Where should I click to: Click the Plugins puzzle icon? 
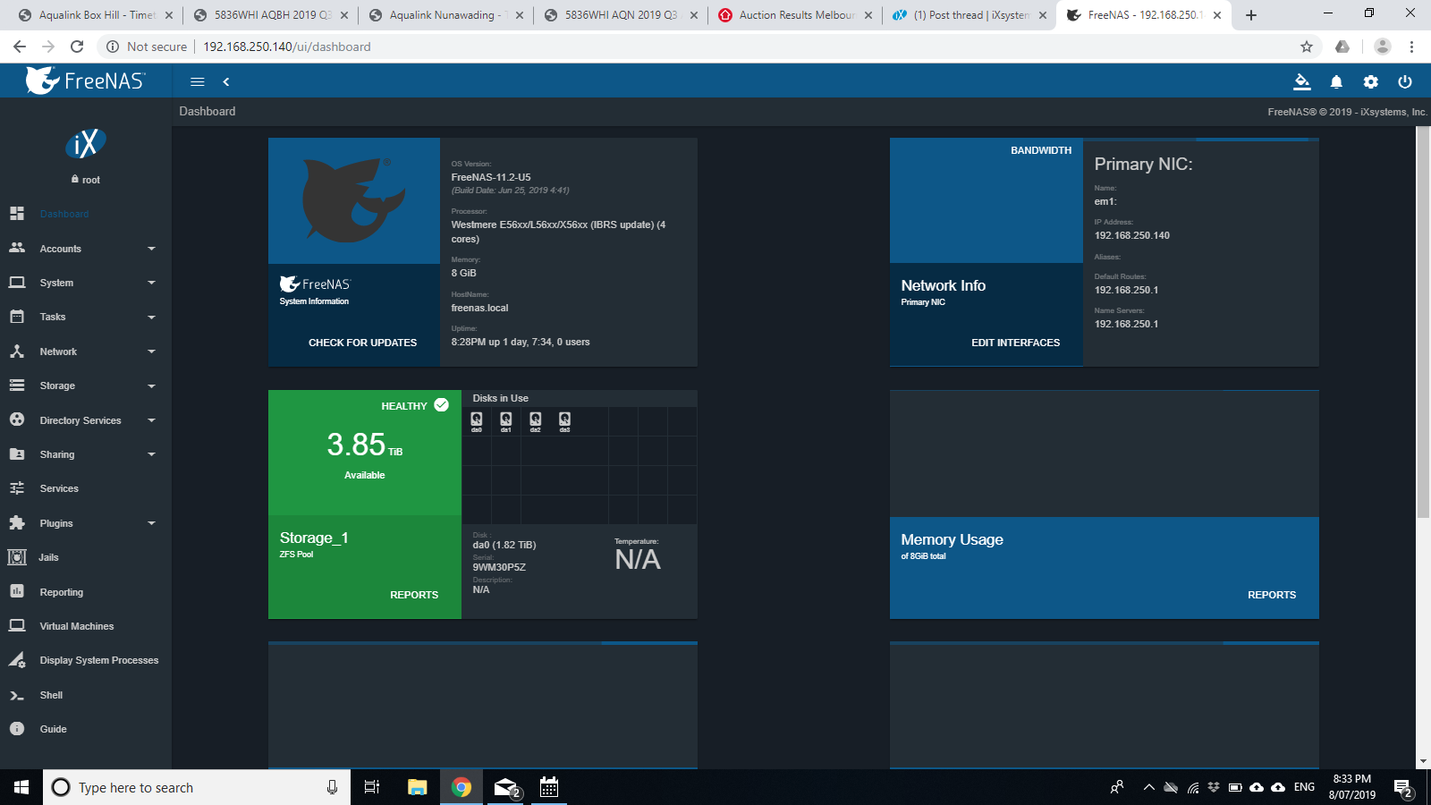tap(17, 522)
